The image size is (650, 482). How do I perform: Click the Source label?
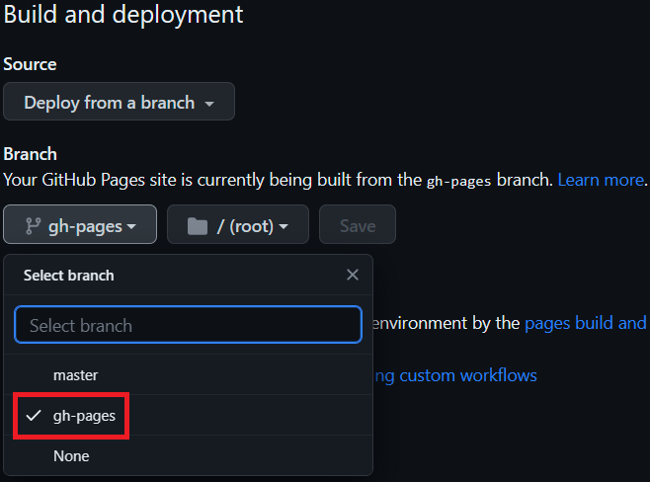point(30,64)
